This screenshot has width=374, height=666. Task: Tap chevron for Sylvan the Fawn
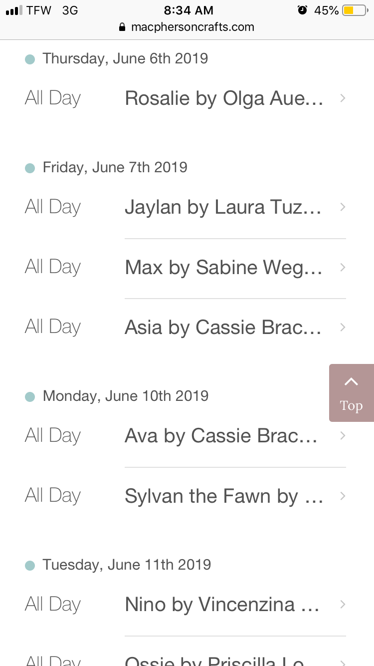pyautogui.click(x=343, y=496)
